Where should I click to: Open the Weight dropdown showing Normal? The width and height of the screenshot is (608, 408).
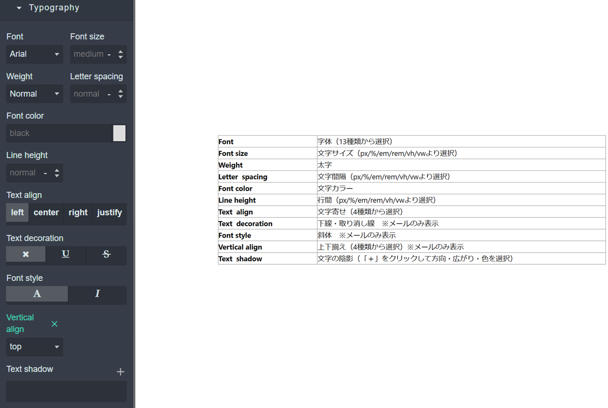(x=34, y=94)
